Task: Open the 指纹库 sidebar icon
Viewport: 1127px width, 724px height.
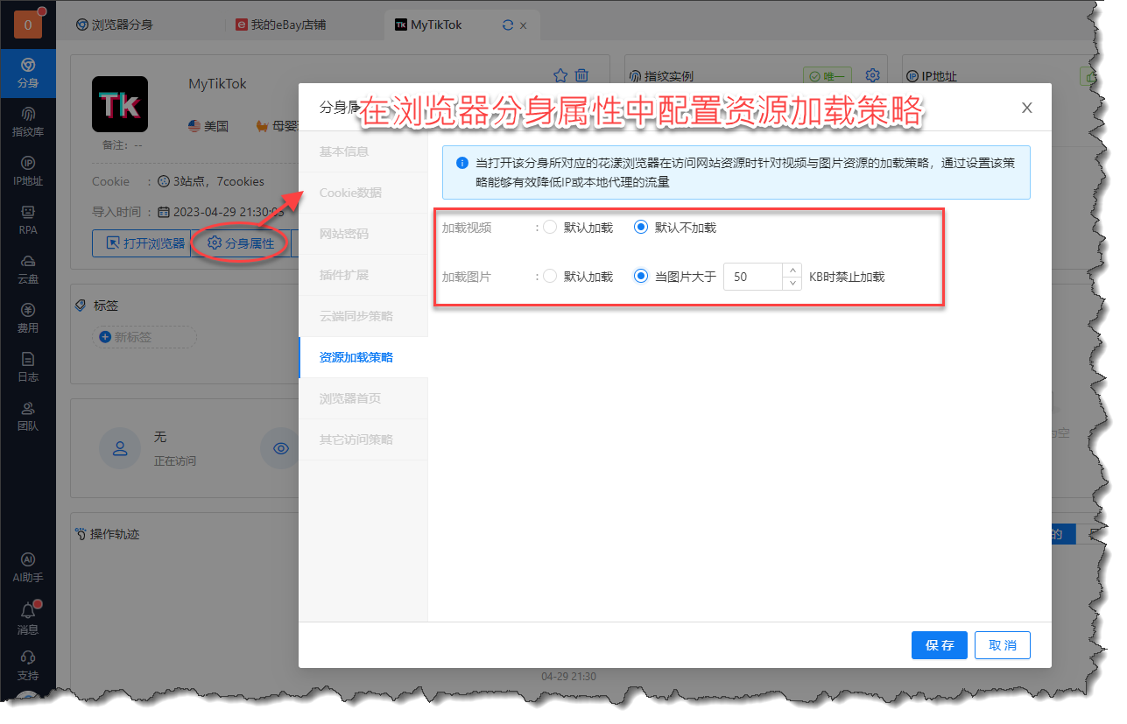Action: [x=28, y=123]
